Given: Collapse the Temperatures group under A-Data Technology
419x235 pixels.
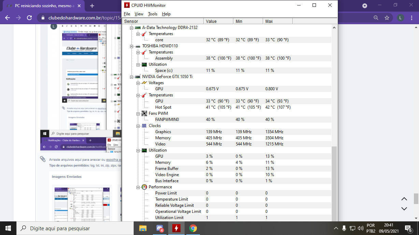Looking at the screenshot, I should 138,34.
